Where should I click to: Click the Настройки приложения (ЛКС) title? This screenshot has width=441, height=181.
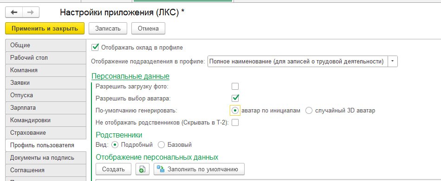123,12
